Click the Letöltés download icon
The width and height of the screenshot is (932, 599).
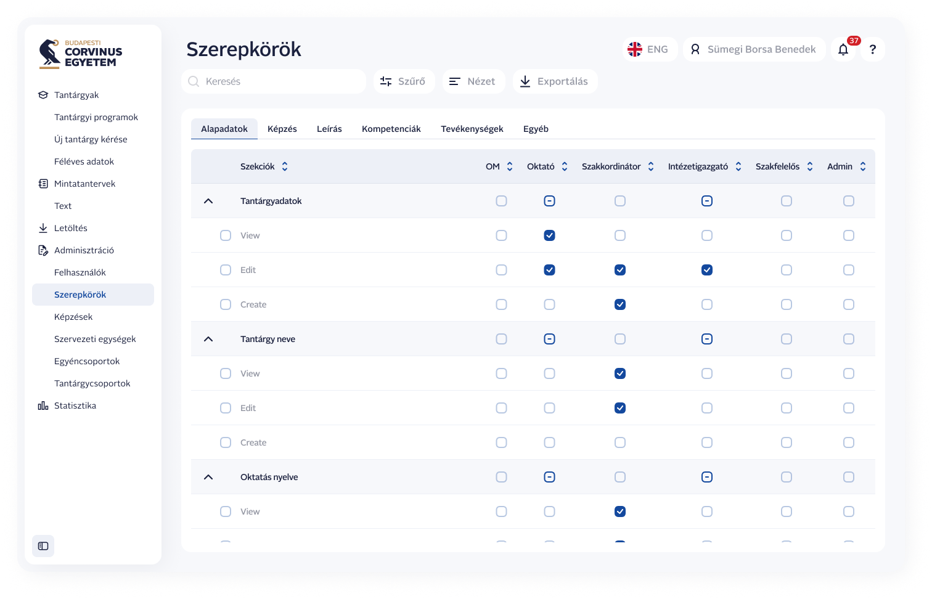tap(43, 228)
